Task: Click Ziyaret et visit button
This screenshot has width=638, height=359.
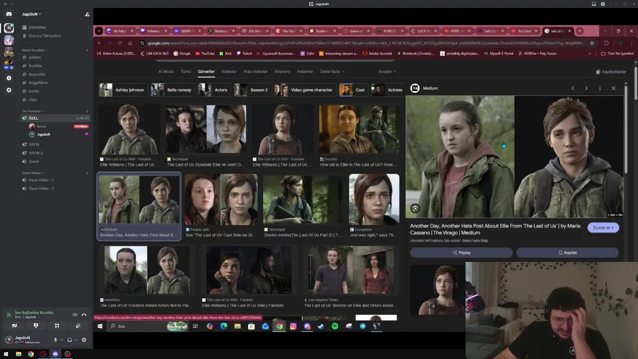Action: tap(603, 227)
